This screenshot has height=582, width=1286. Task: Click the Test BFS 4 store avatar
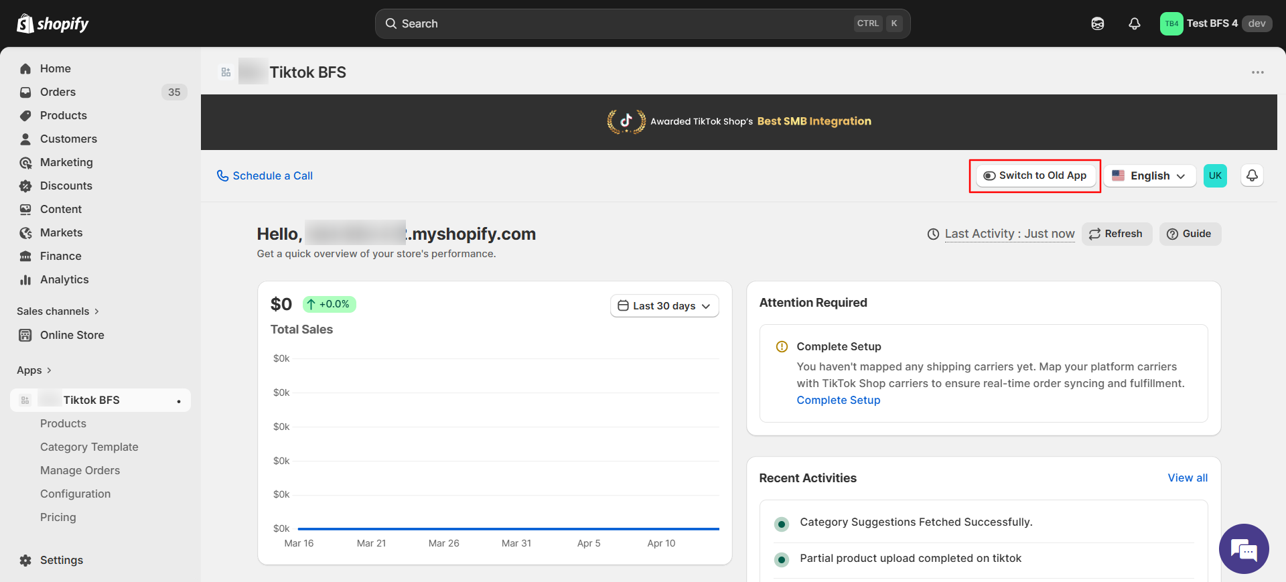(1171, 23)
